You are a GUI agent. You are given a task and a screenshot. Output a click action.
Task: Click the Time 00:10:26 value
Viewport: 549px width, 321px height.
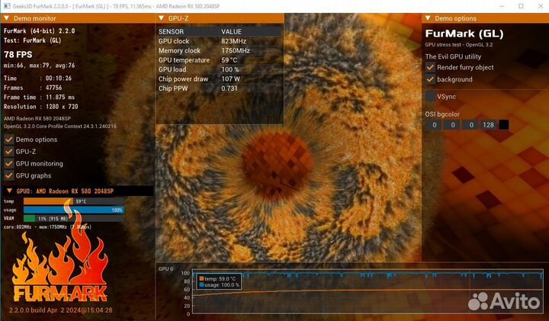click(x=59, y=78)
